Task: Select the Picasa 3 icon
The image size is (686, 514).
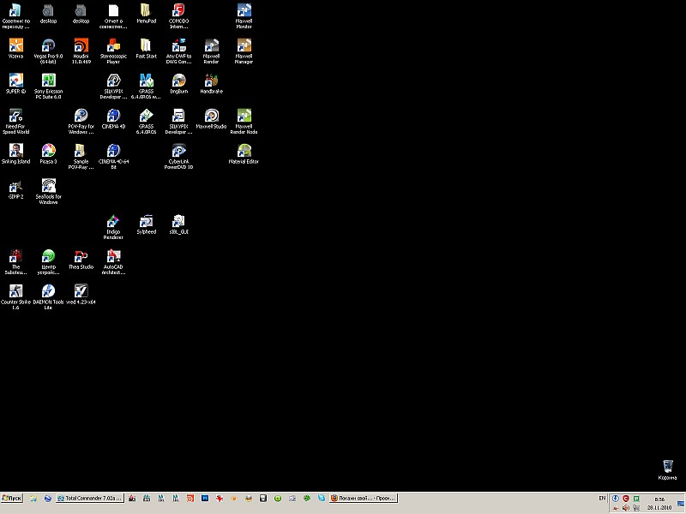Action: [x=48, y=152]
